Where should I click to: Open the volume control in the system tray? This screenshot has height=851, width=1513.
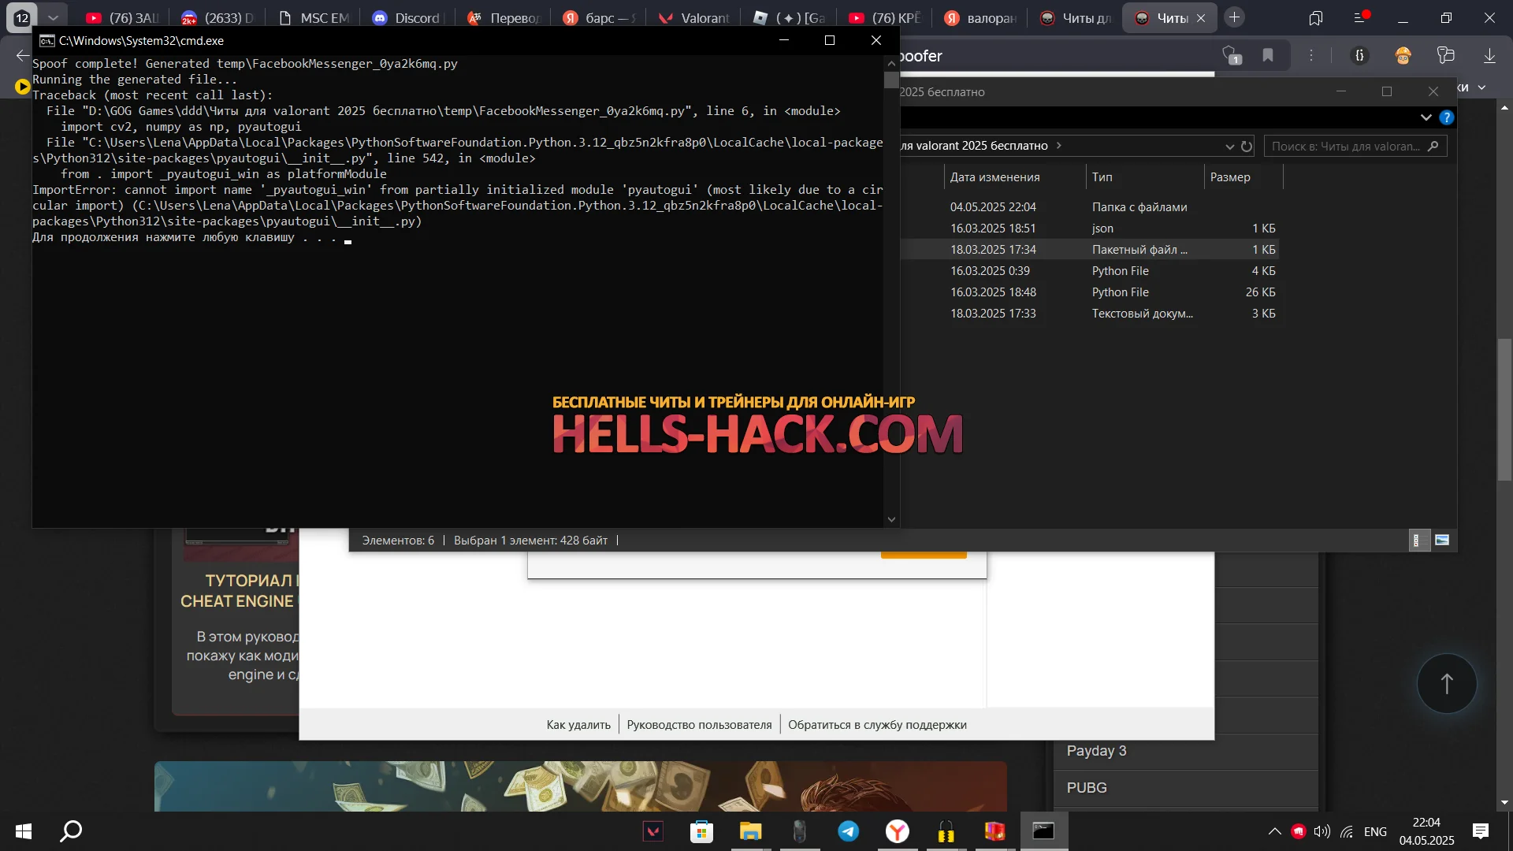[1322, 831]
